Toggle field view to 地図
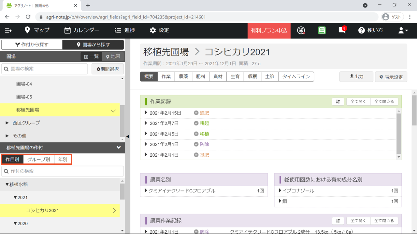Viewport: 417px width, 234px height. (113, 57)
